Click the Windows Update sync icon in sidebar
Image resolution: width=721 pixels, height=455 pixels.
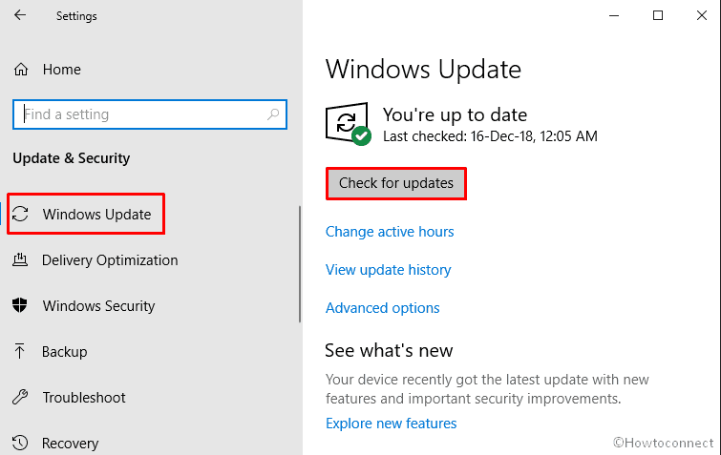tap(20, 214)
